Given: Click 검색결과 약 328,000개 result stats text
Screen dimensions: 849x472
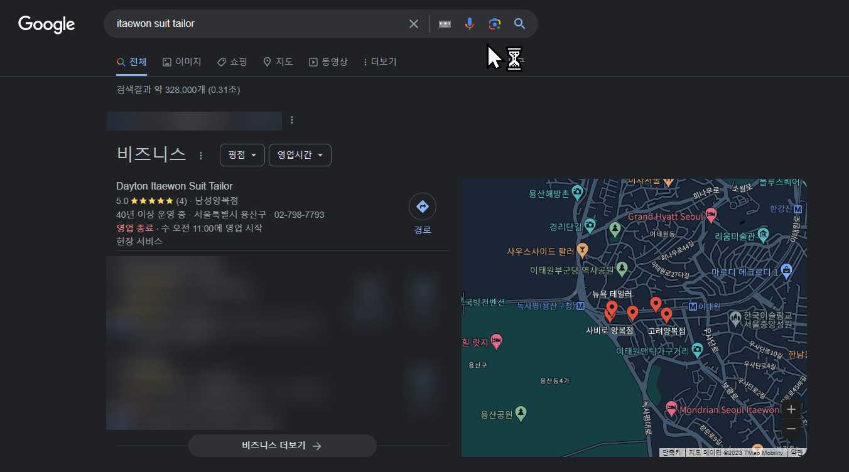Looking at the screenshot, I should point(178,90).
